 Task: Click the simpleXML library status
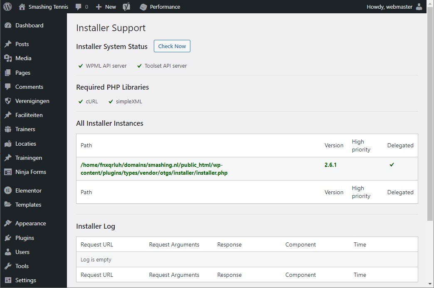(x=129, y=101)
